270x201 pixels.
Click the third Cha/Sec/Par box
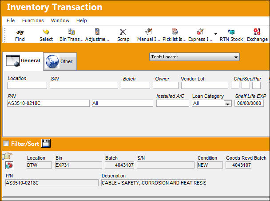256,85
